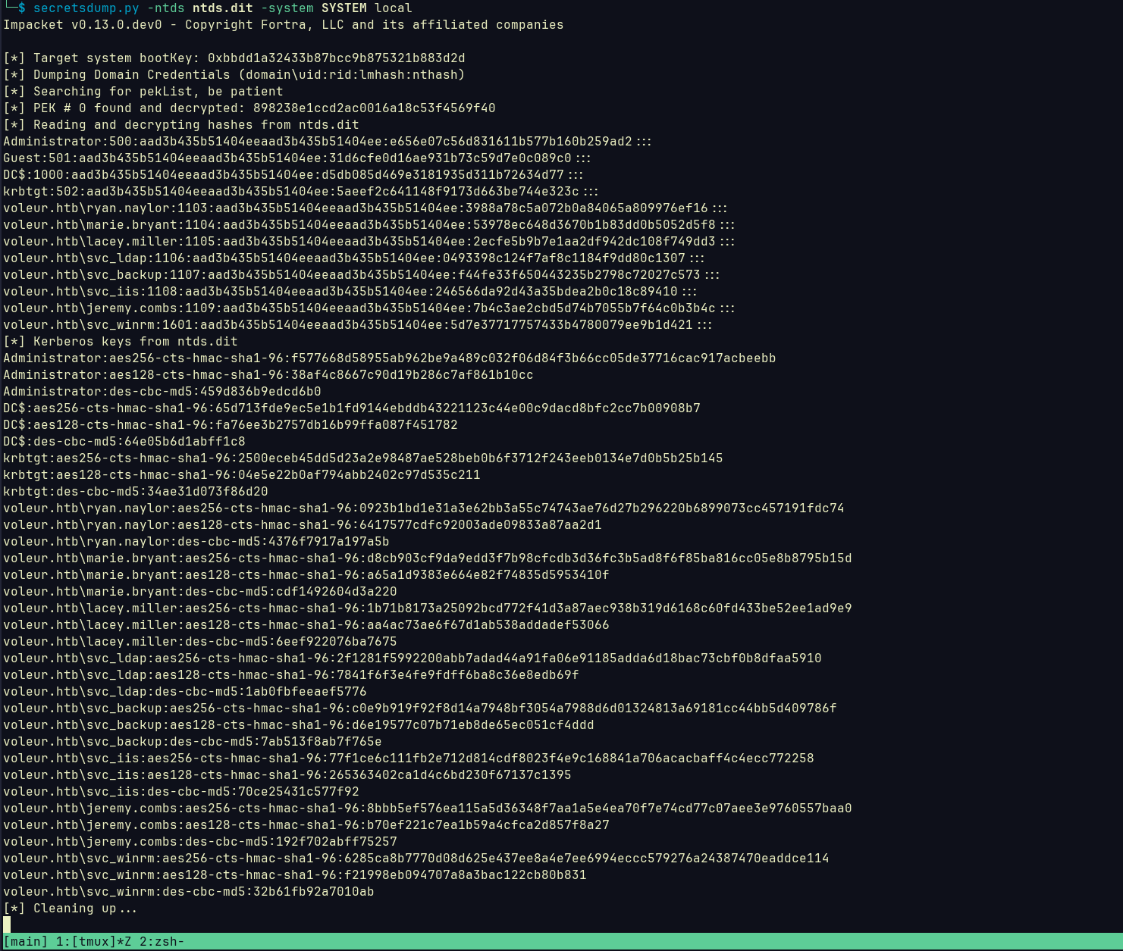Click the marie.bryant aes128 key line

306,575
